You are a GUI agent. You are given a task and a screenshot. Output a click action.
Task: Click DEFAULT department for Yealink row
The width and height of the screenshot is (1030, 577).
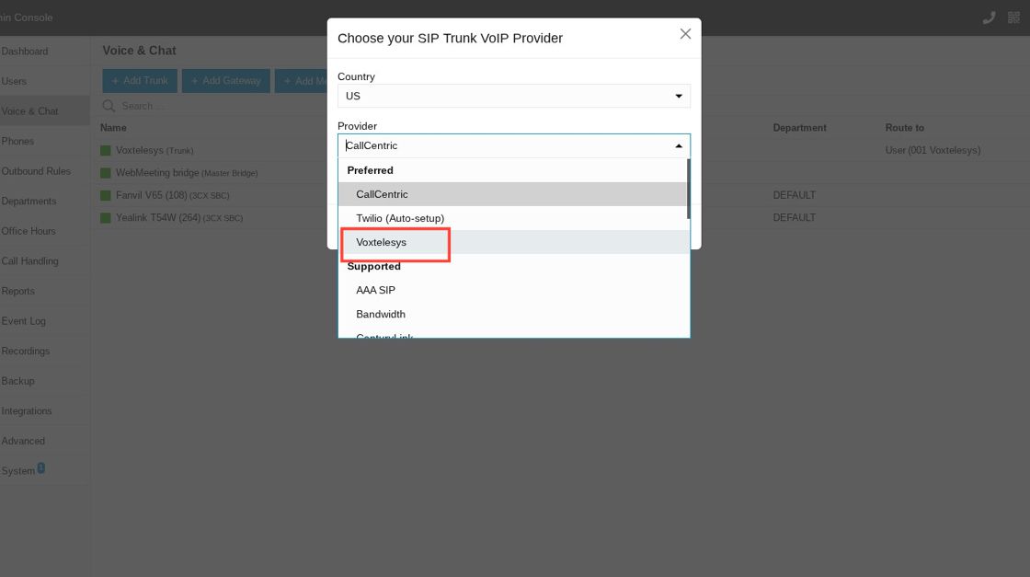tap(795, 217)
